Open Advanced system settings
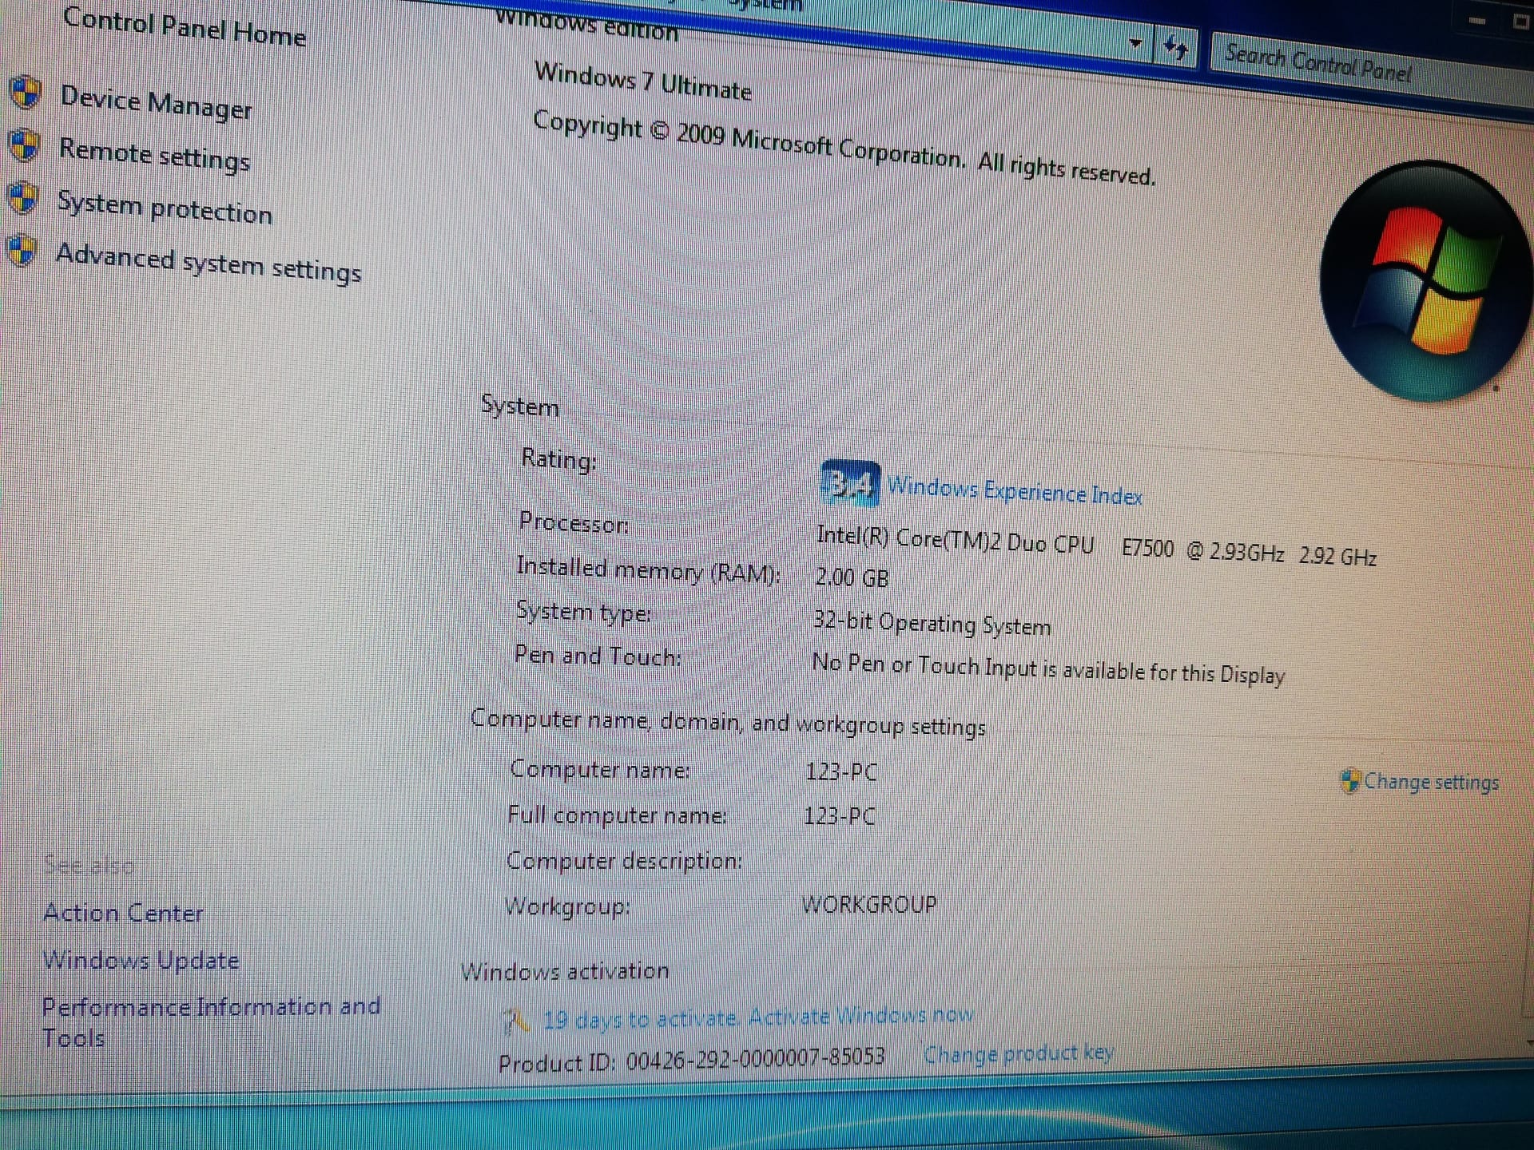The height and width of the screenshot is (1150, 1534). pos(209,264)
